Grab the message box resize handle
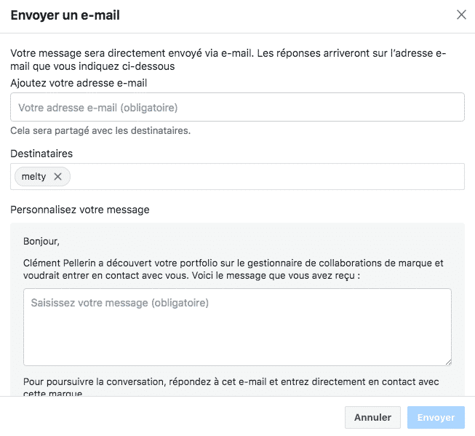 pyautogui.click(x=448, y=362)
